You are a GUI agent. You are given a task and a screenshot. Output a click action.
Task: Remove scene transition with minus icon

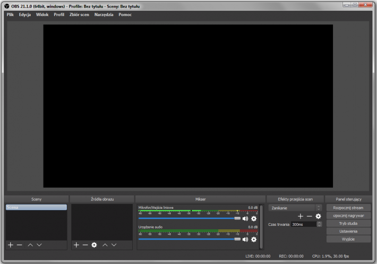click(x=309, y=216)
